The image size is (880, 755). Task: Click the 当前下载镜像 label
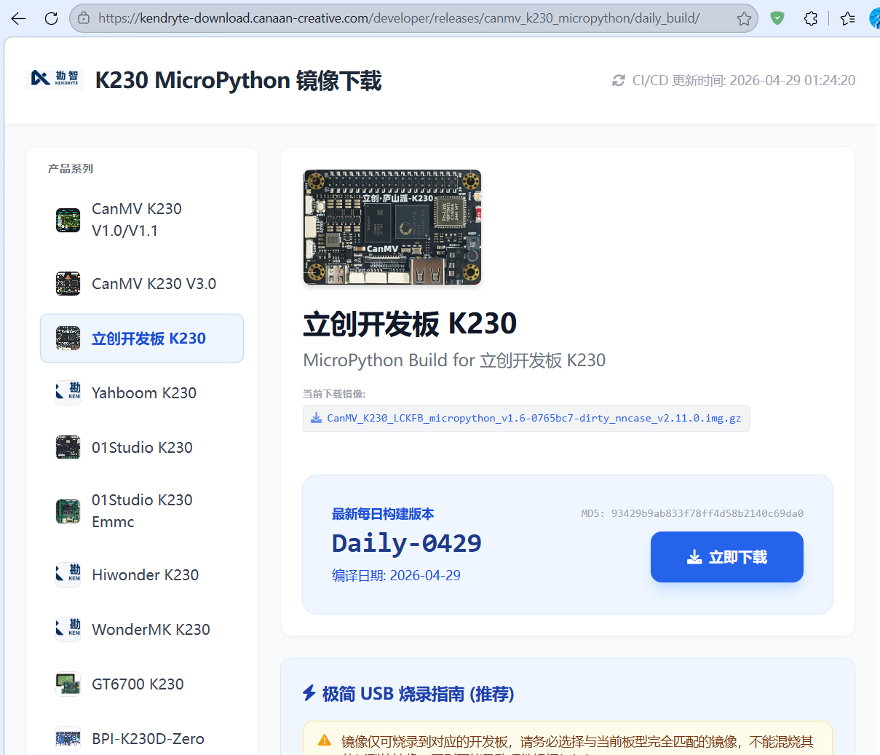click(334, 394)
